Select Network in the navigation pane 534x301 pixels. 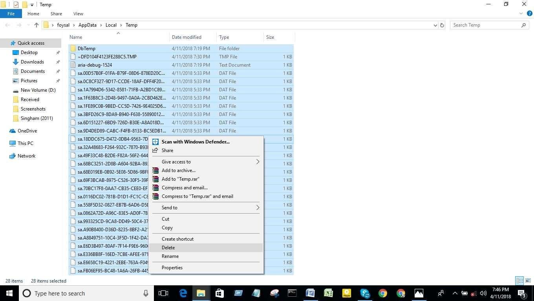click(x=26, y=156)
